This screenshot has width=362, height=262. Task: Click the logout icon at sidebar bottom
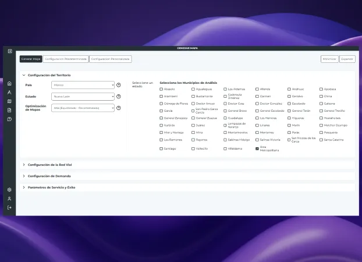(x=9, y=208)
